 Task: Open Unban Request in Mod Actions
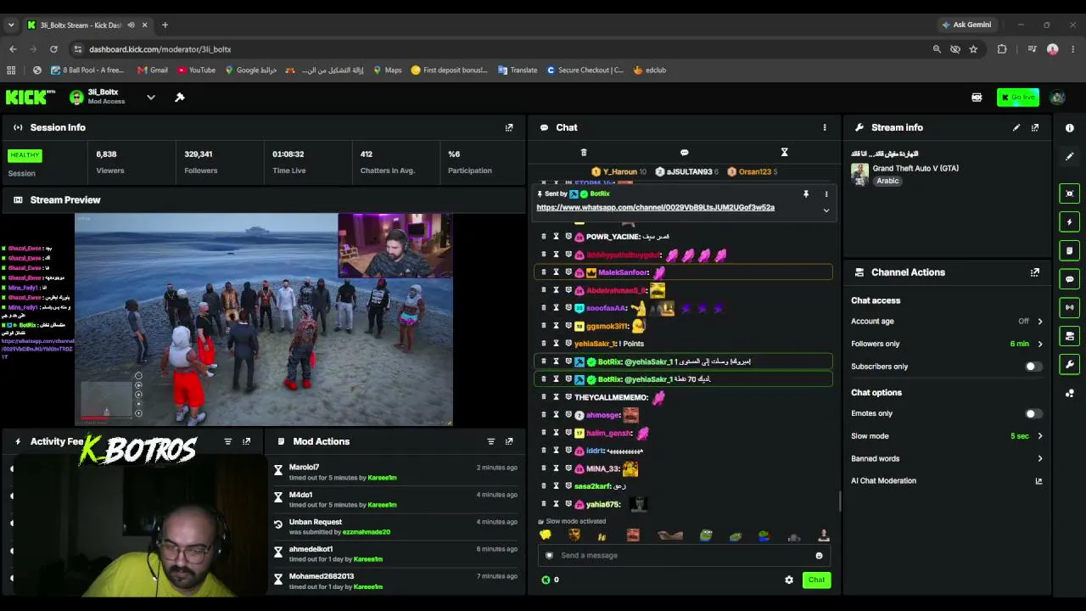click(x=316, y=522)
